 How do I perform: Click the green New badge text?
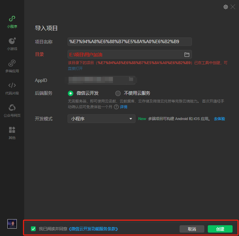pos(142,119)
